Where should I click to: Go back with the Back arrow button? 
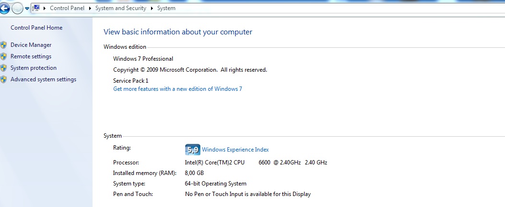[x=4, y=8]
